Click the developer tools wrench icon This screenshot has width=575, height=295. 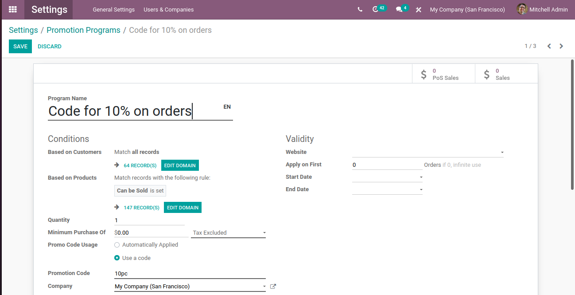click(418, 9)
